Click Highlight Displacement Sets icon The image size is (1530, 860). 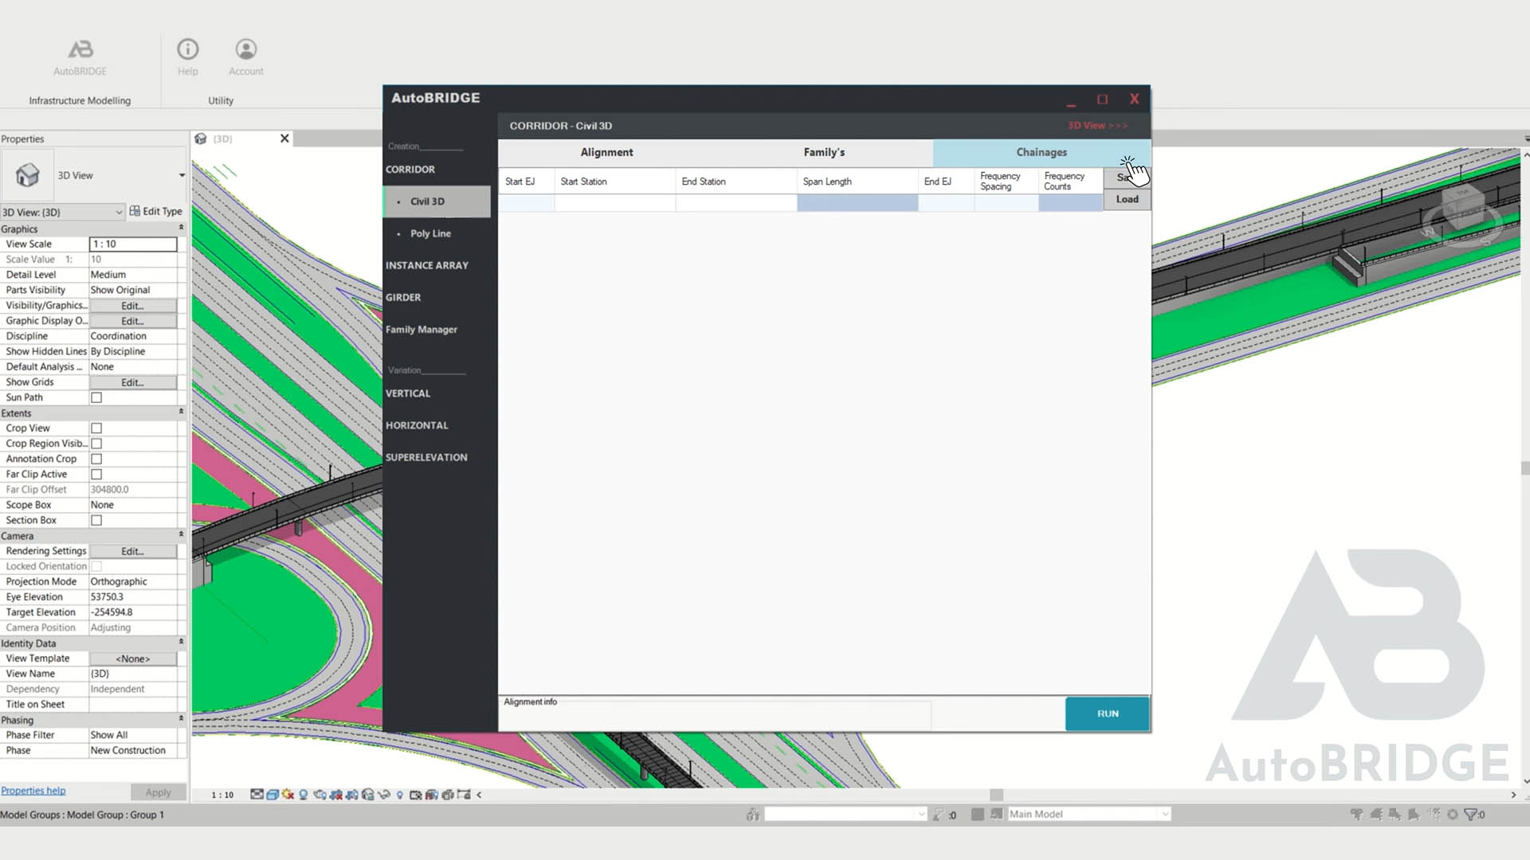448,795
